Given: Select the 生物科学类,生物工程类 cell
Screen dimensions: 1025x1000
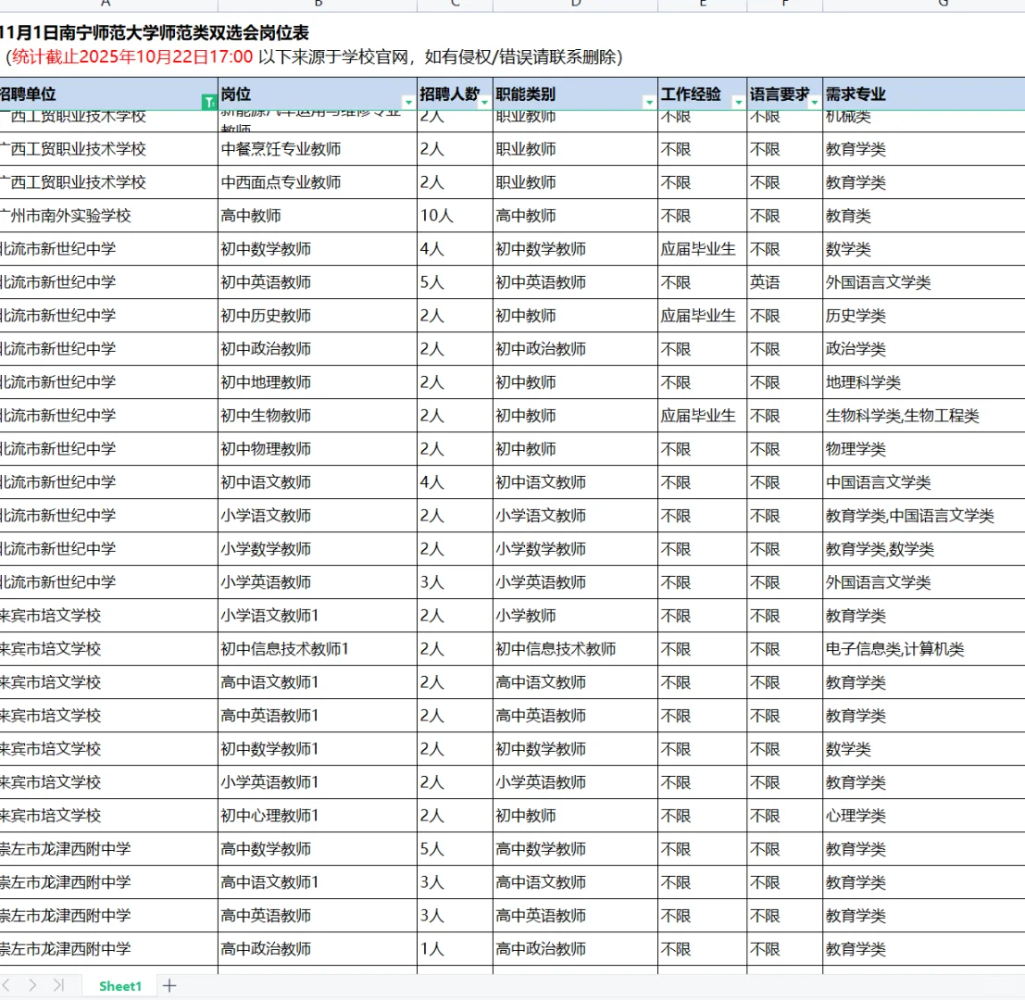Looking at the screenshot, I should pos(923,416).
